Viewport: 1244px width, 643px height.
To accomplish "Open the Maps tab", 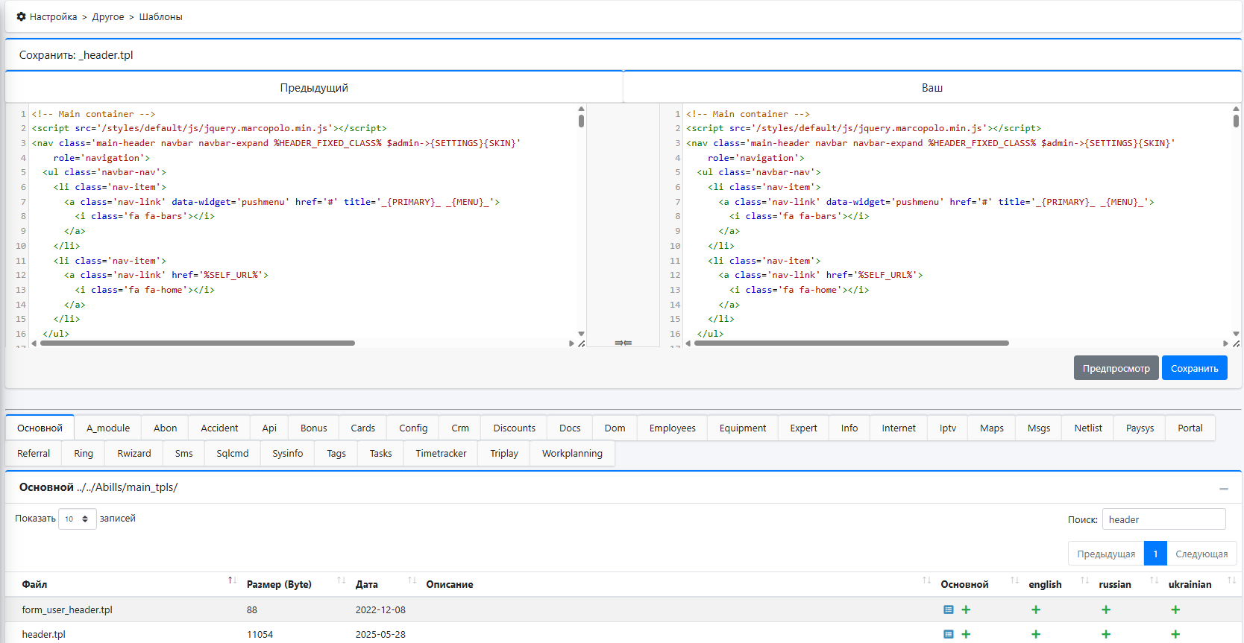I will pos(992,428).
